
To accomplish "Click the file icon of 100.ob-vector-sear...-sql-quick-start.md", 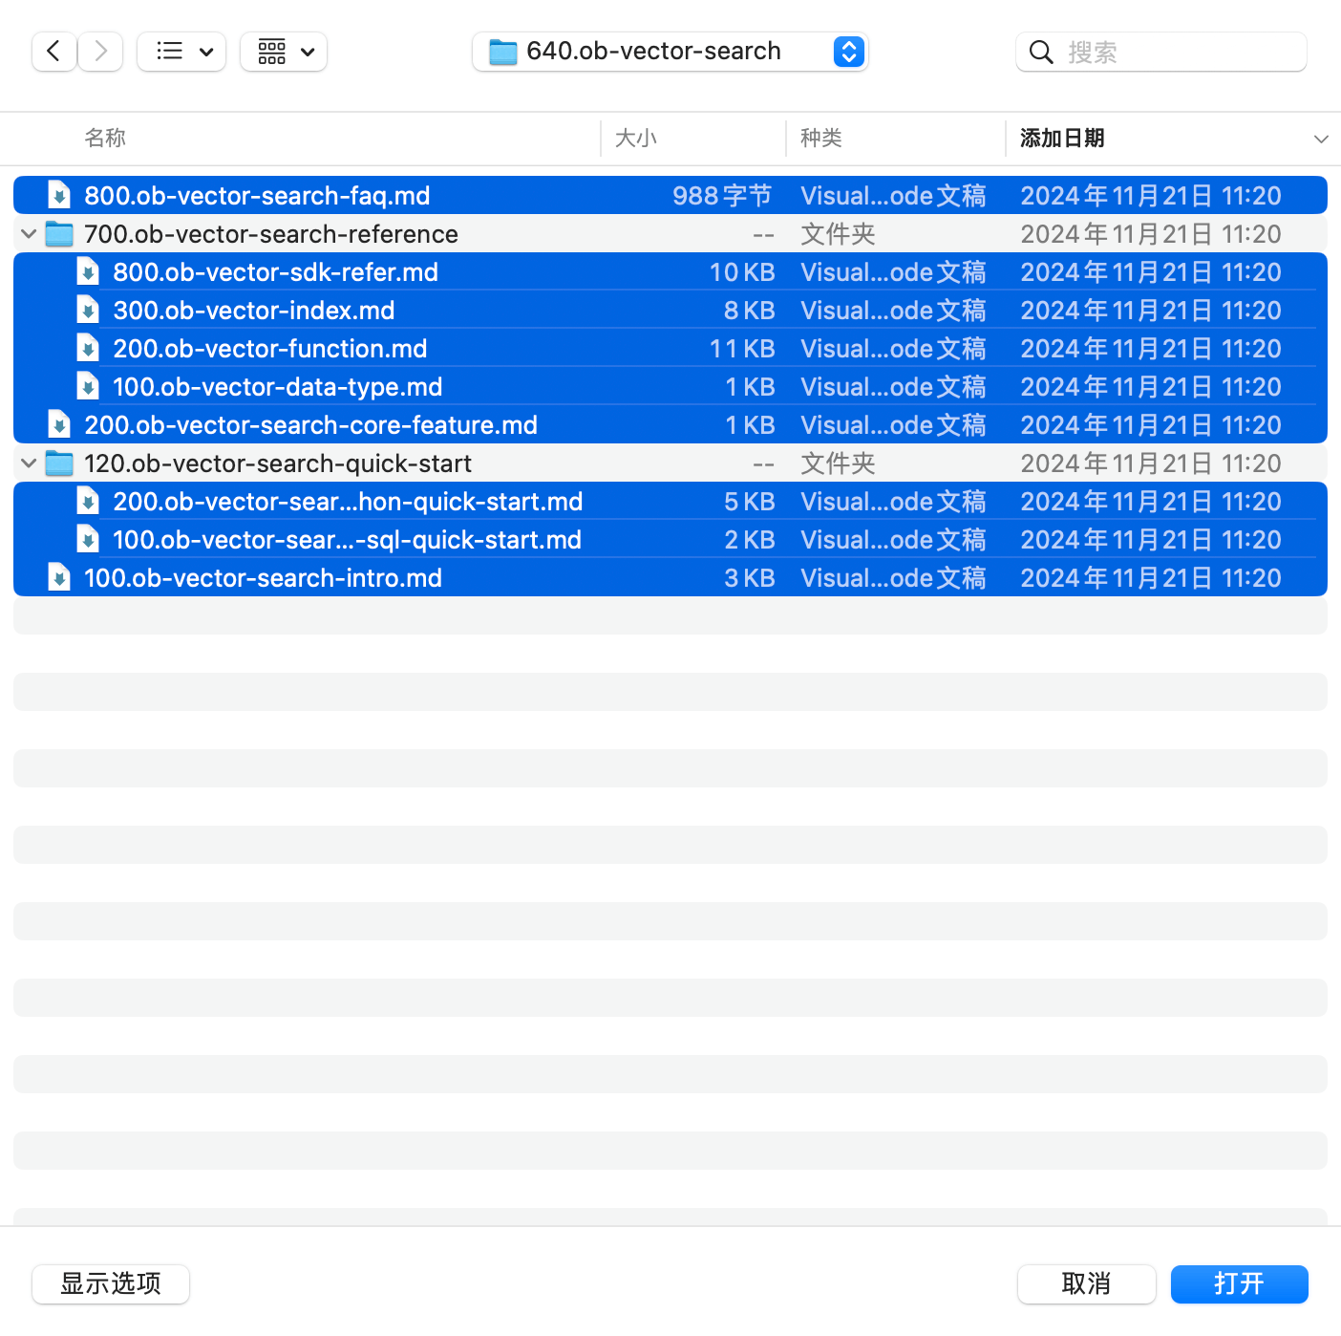I will [x=88, y=540].
